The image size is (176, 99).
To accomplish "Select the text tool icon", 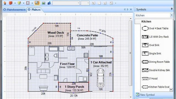I will (x=49, y=3).
